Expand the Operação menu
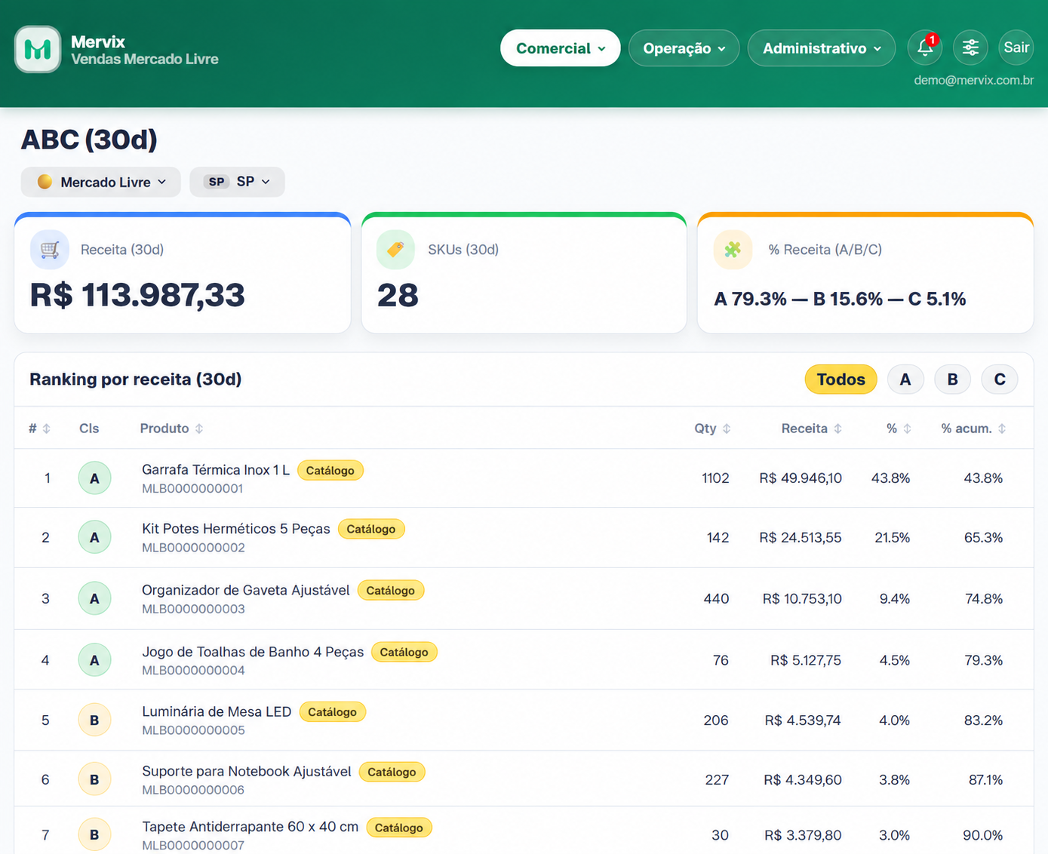Viewport: 1048px width, 854px height. 684,48
